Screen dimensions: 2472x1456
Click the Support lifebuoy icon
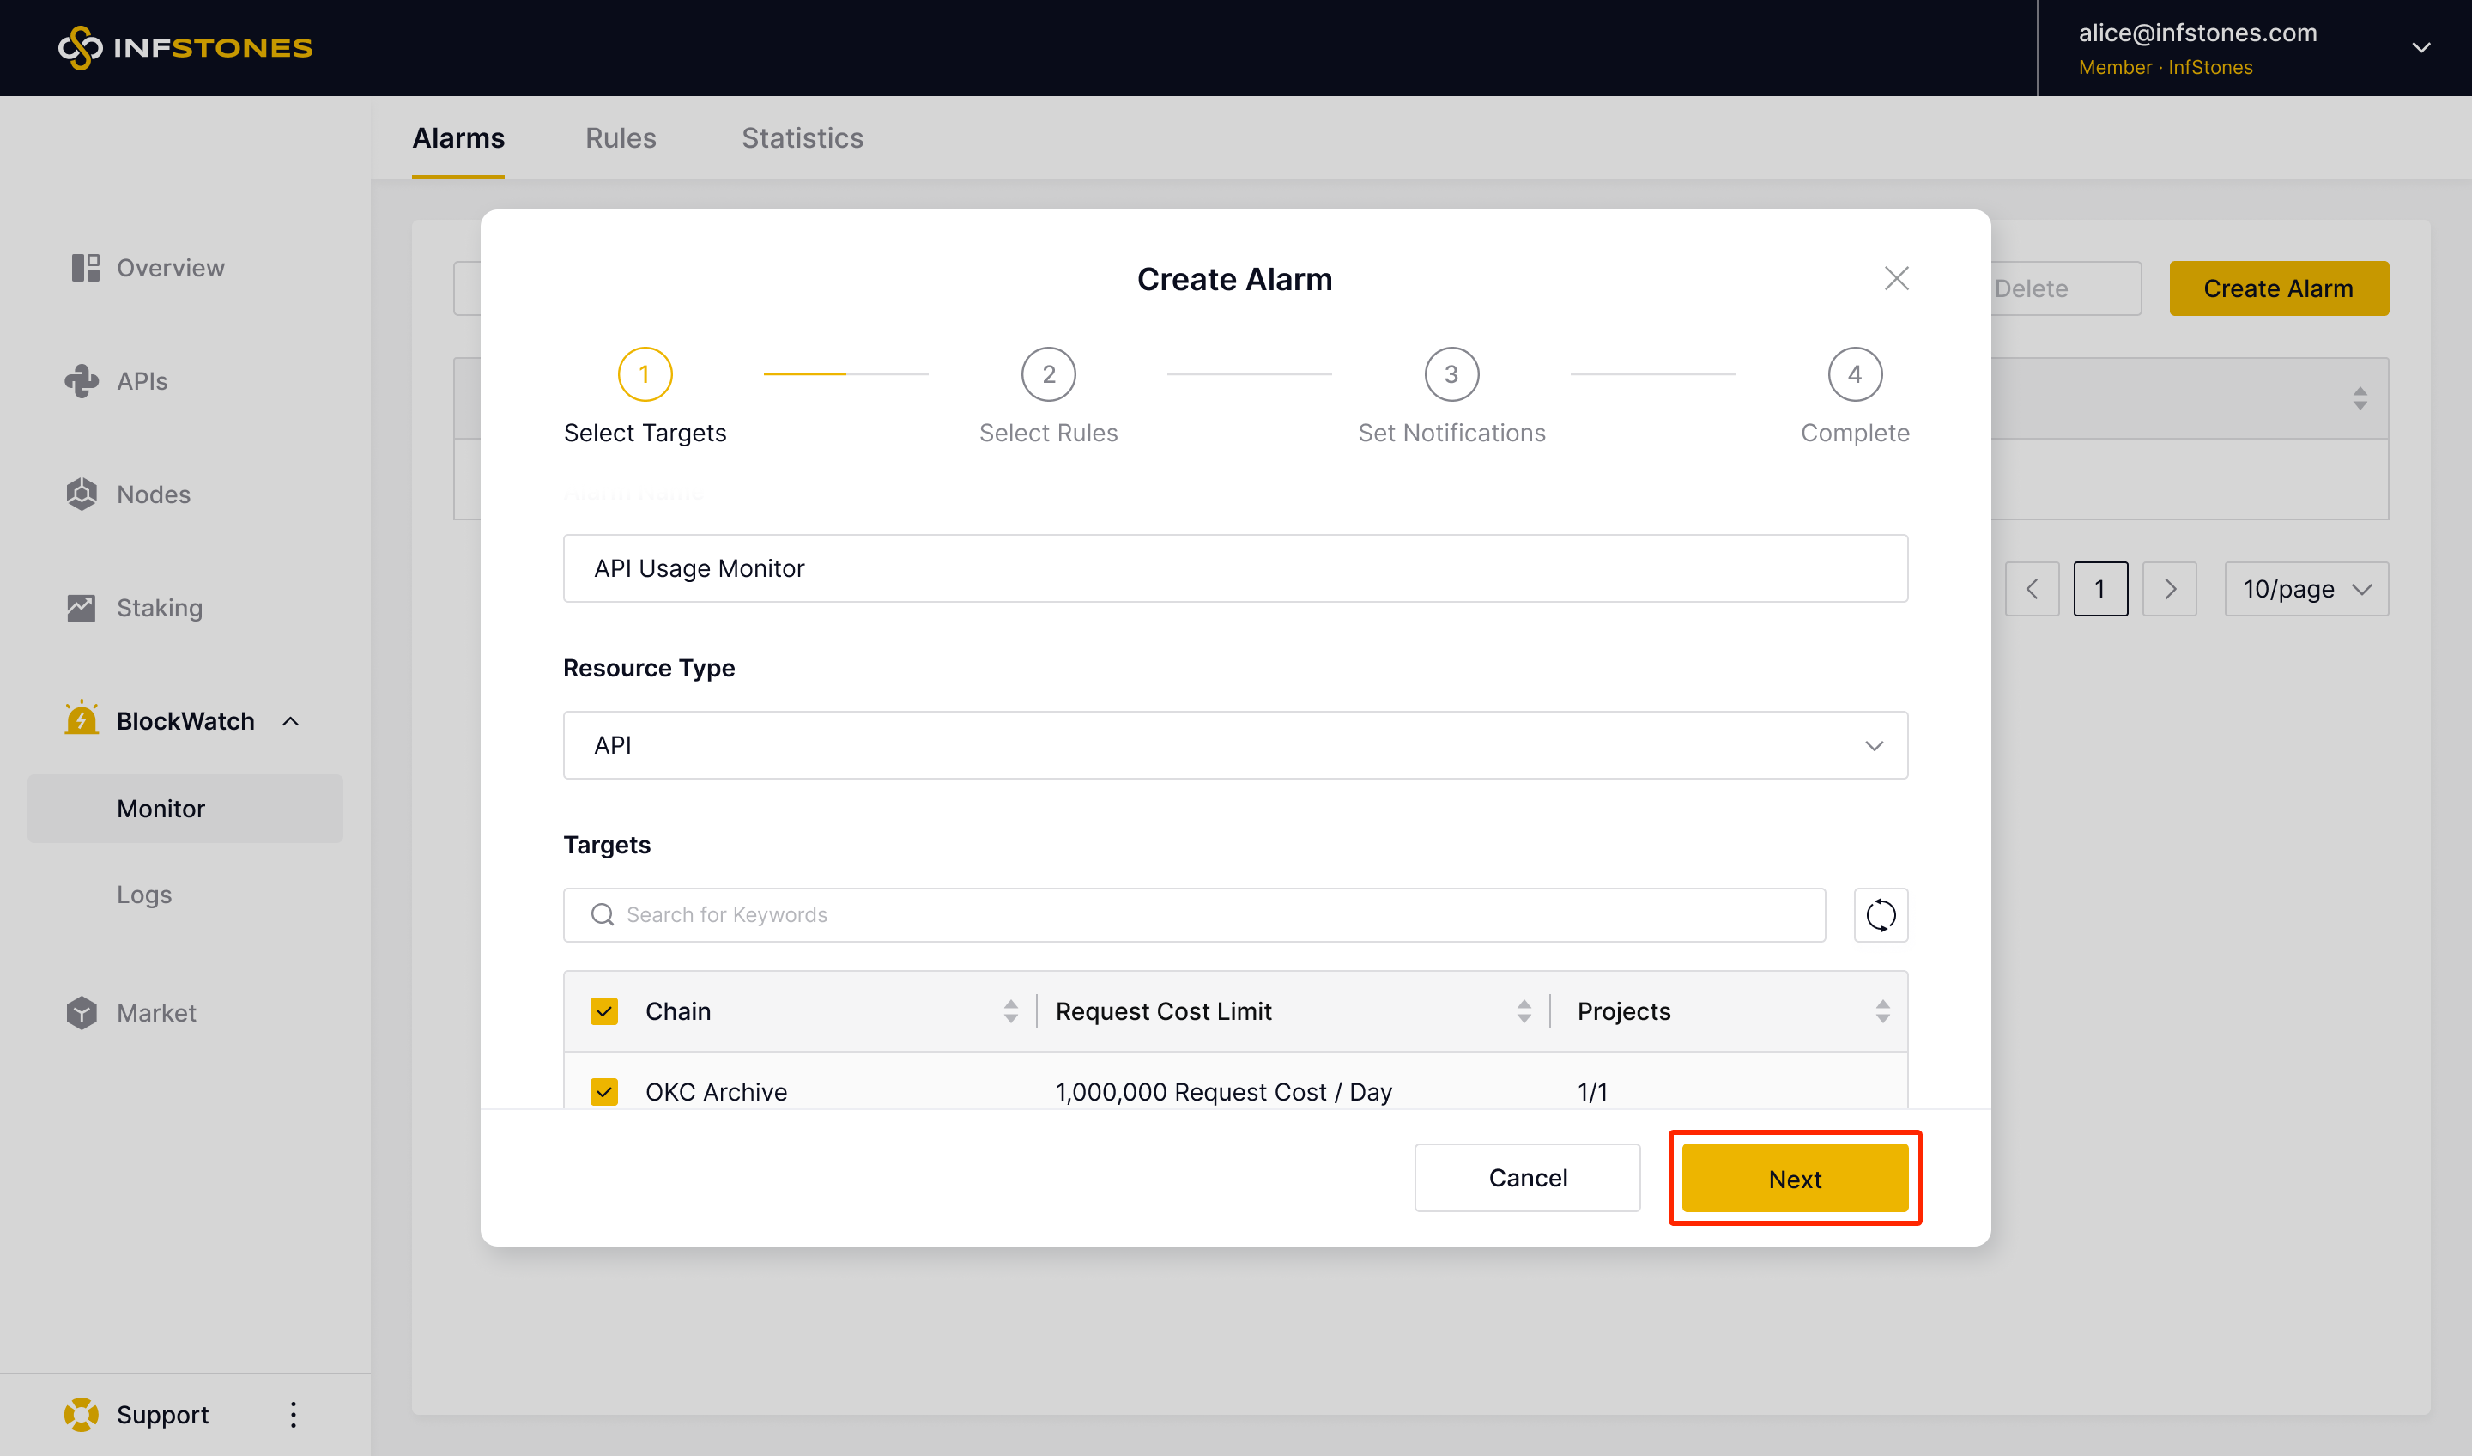tap(82, 1414)
